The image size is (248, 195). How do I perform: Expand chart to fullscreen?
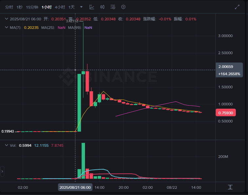[x=237, y=7]
